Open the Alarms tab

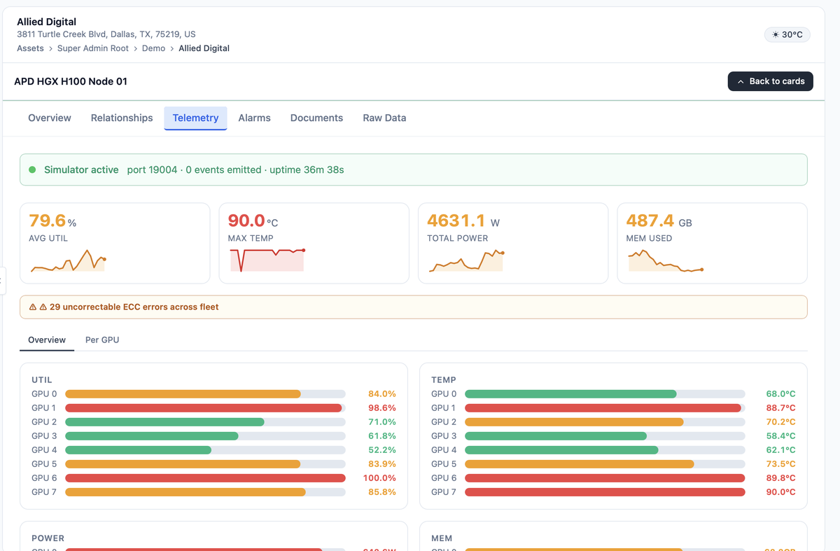tap(254, 118)
